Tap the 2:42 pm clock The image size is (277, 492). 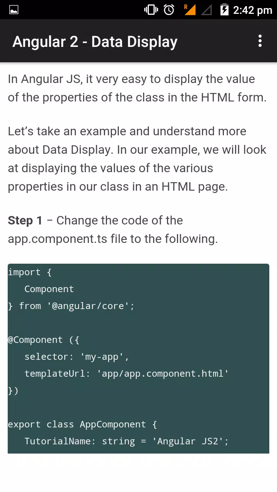[x=252, y=10]
